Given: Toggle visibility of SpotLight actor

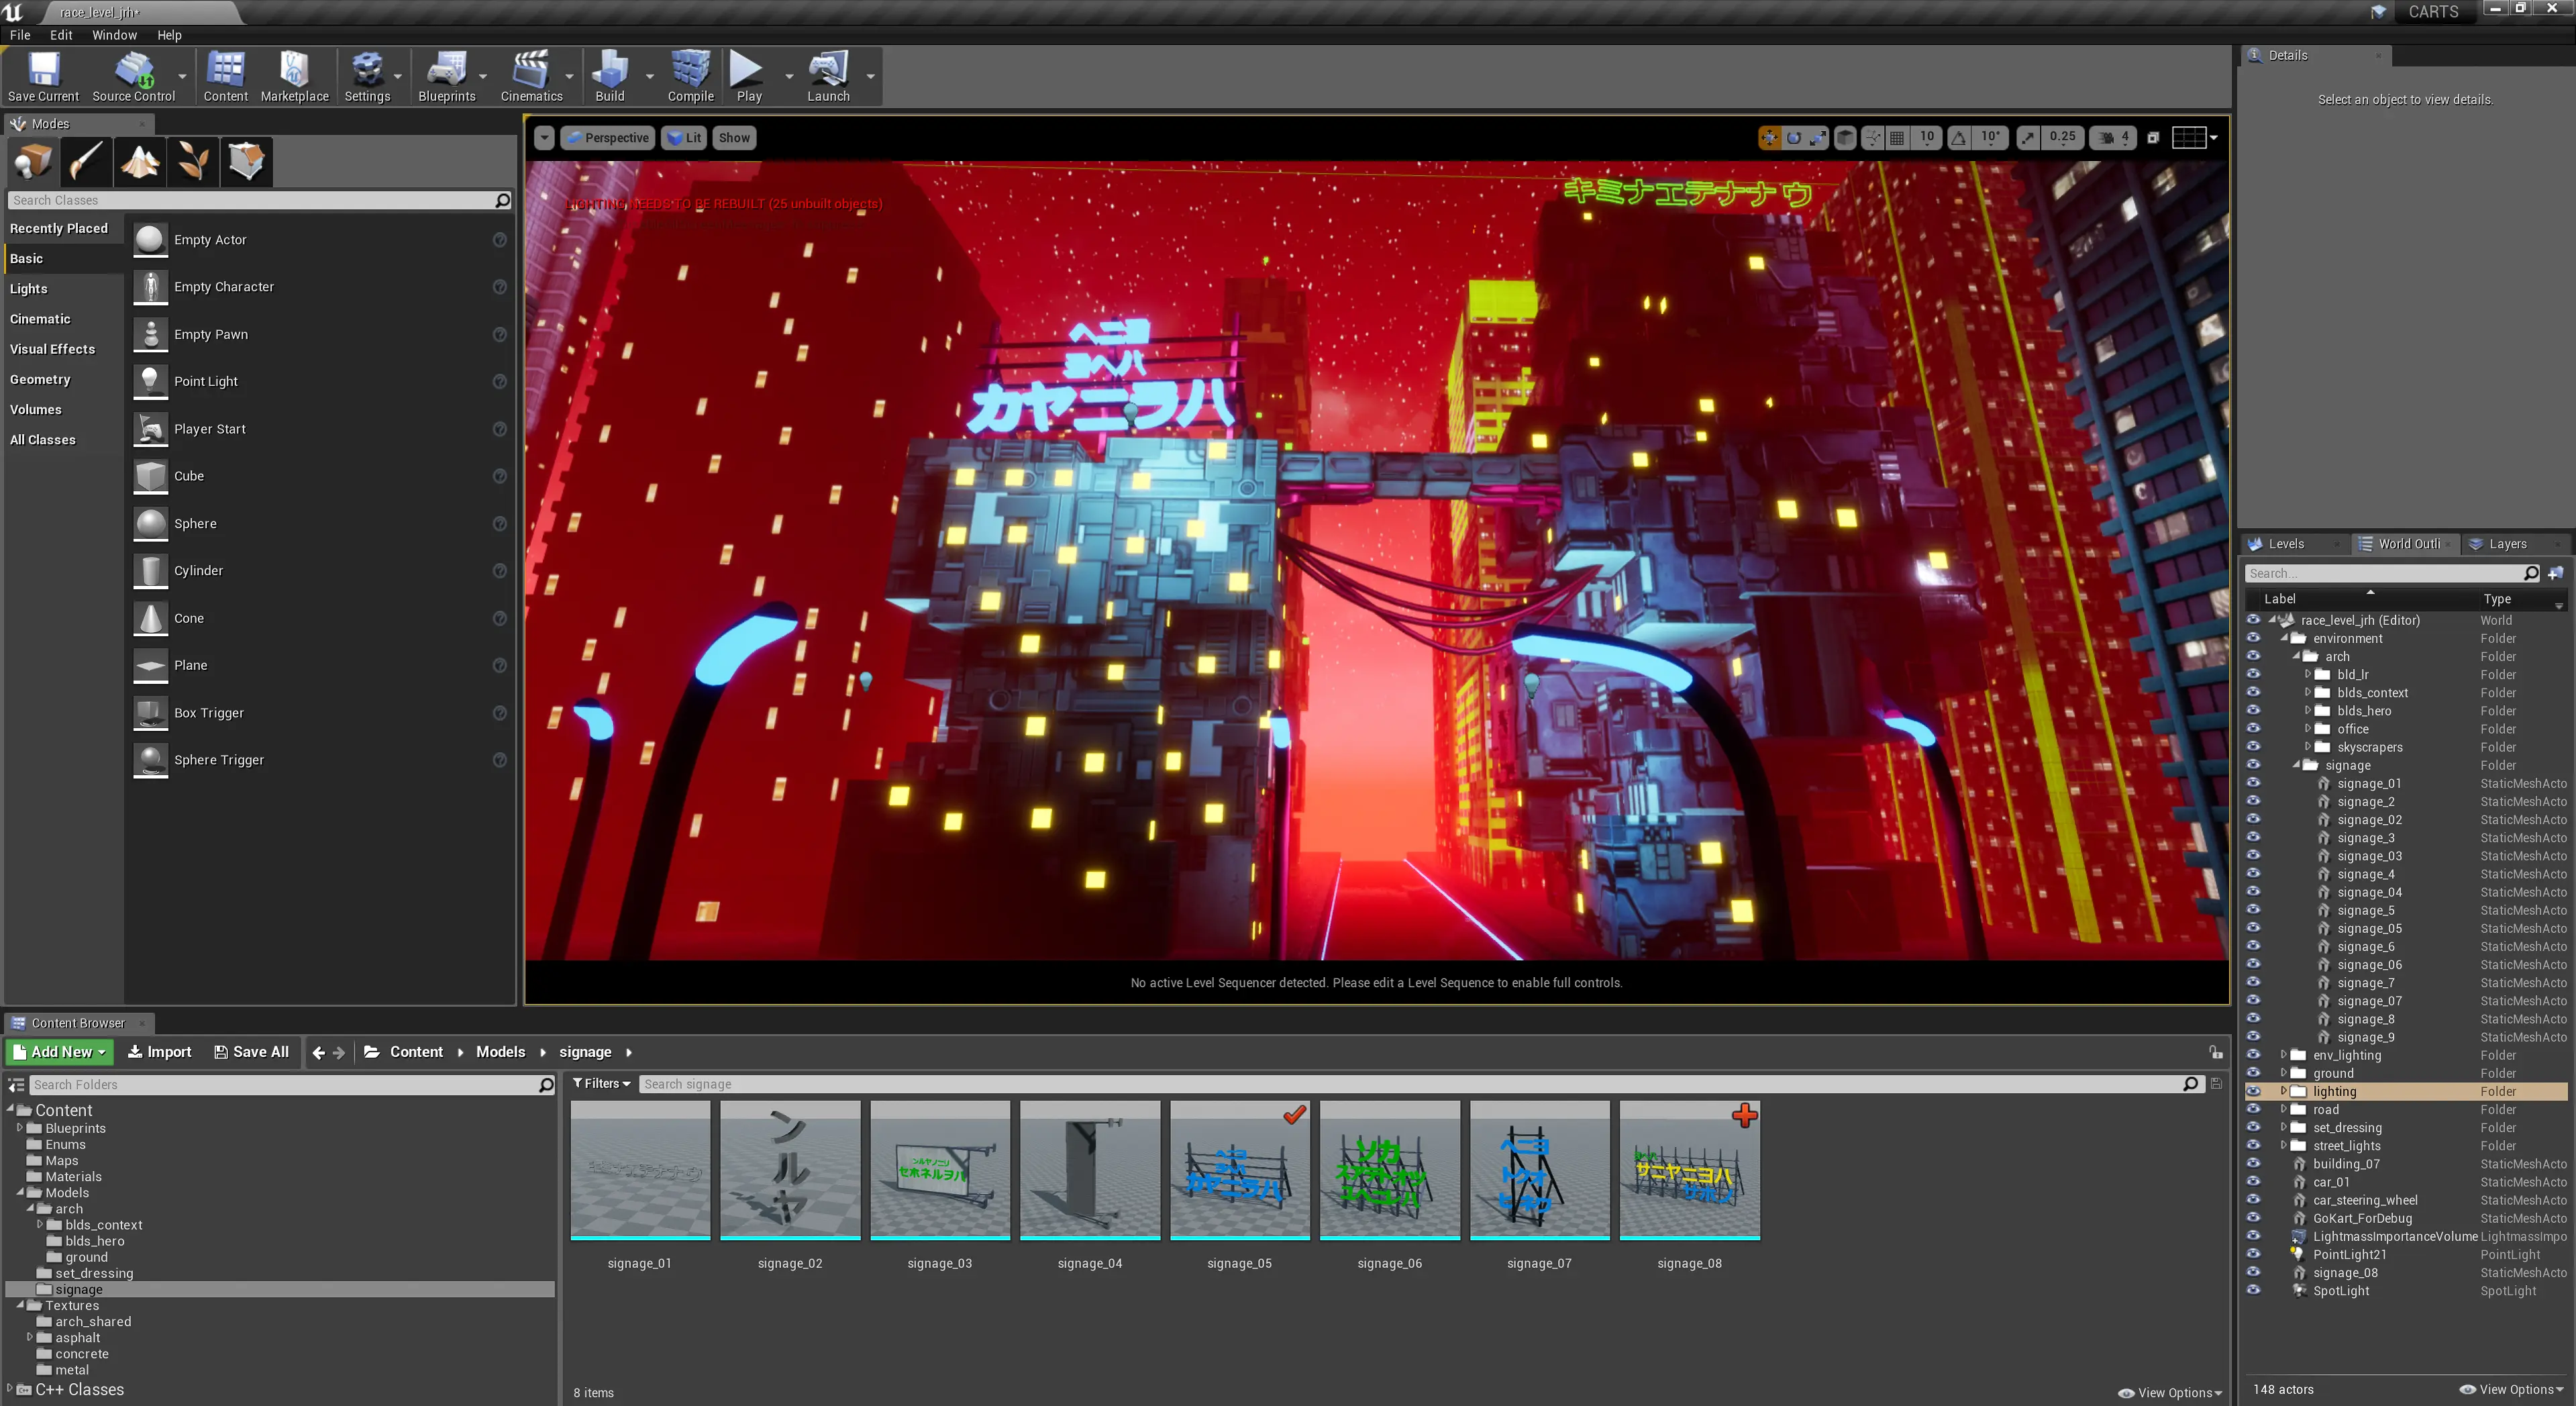Looking at the screenshot, I should [x=2253, y=1290].
